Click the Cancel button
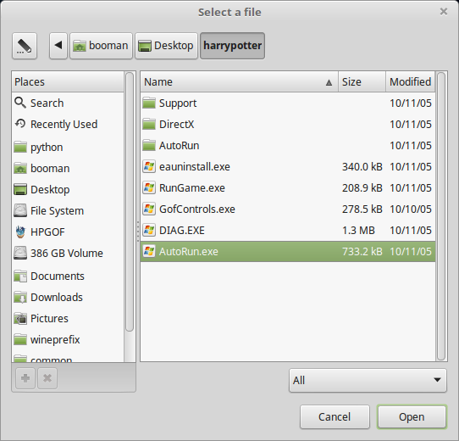This screenshot has width=459, height=441. [x=335, y=417]
